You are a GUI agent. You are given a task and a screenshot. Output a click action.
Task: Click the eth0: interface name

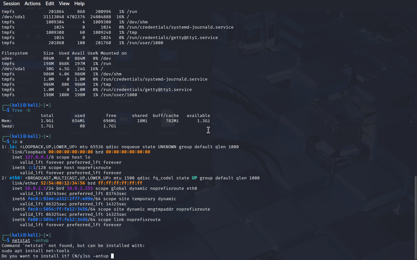click(16, 178)
